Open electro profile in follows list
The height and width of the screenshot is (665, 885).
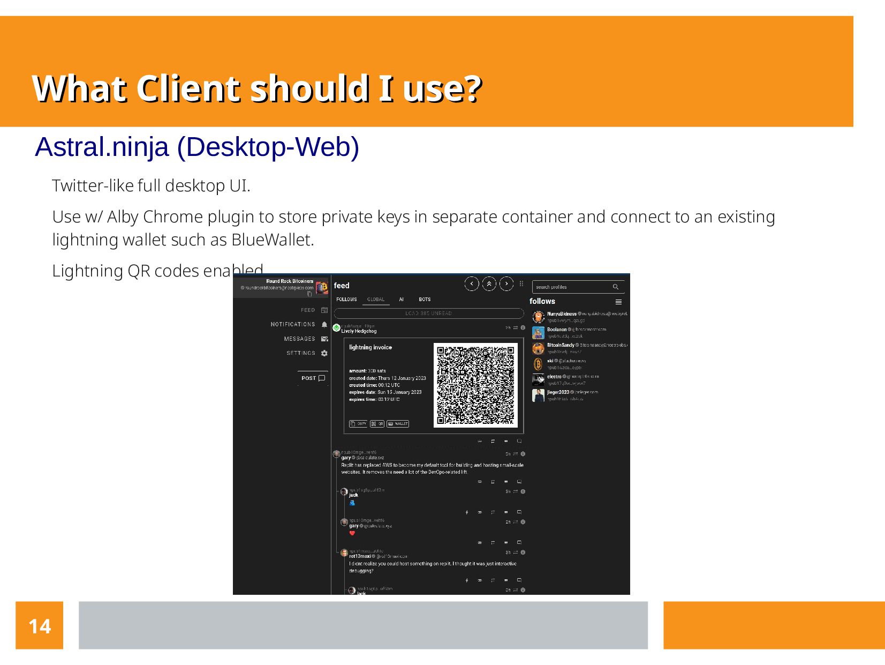coord(579,380)
